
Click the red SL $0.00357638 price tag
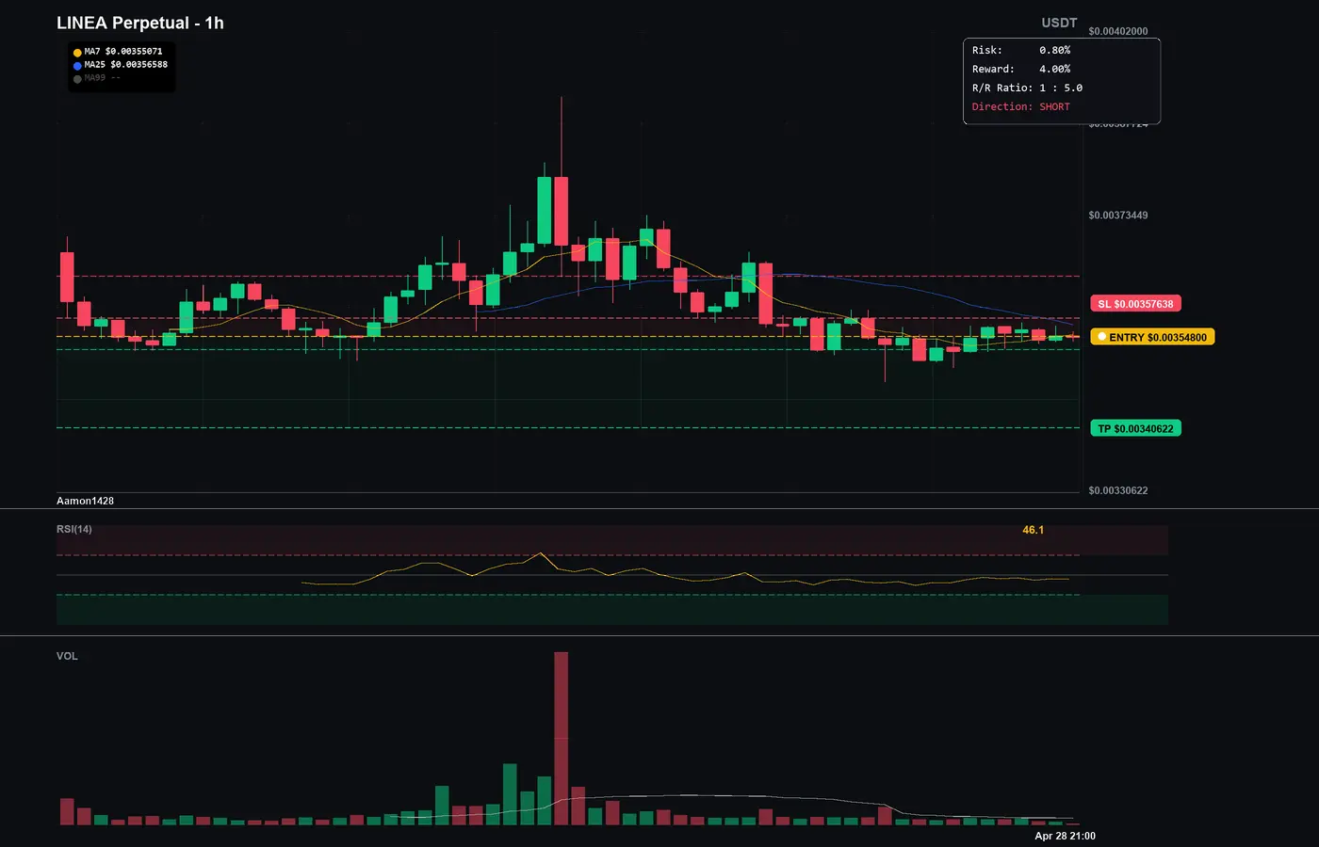(1136, 304)
